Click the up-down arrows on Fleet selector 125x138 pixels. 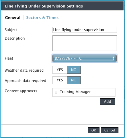click(x=113, y=58)
